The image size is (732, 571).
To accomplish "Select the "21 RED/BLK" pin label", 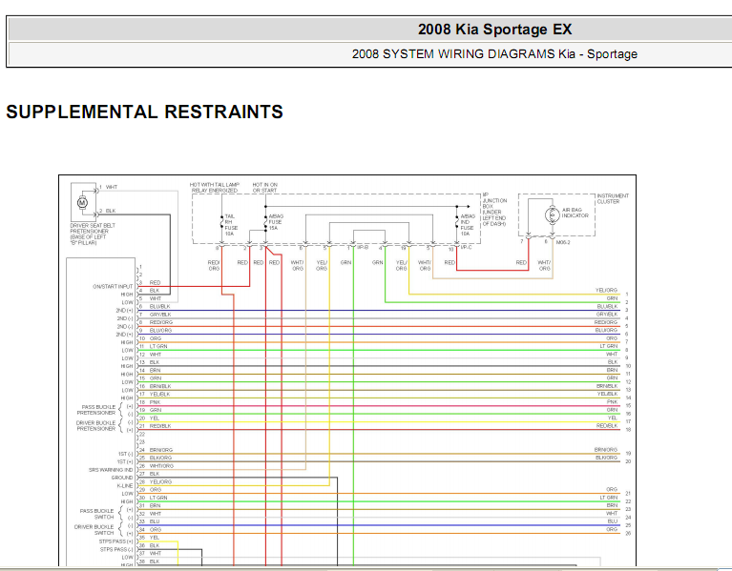I will 155,425.
